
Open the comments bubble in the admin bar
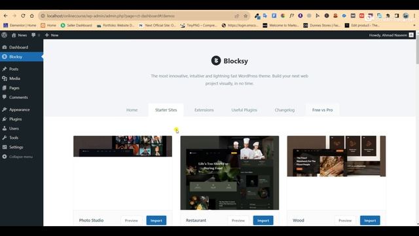[35, 35]
